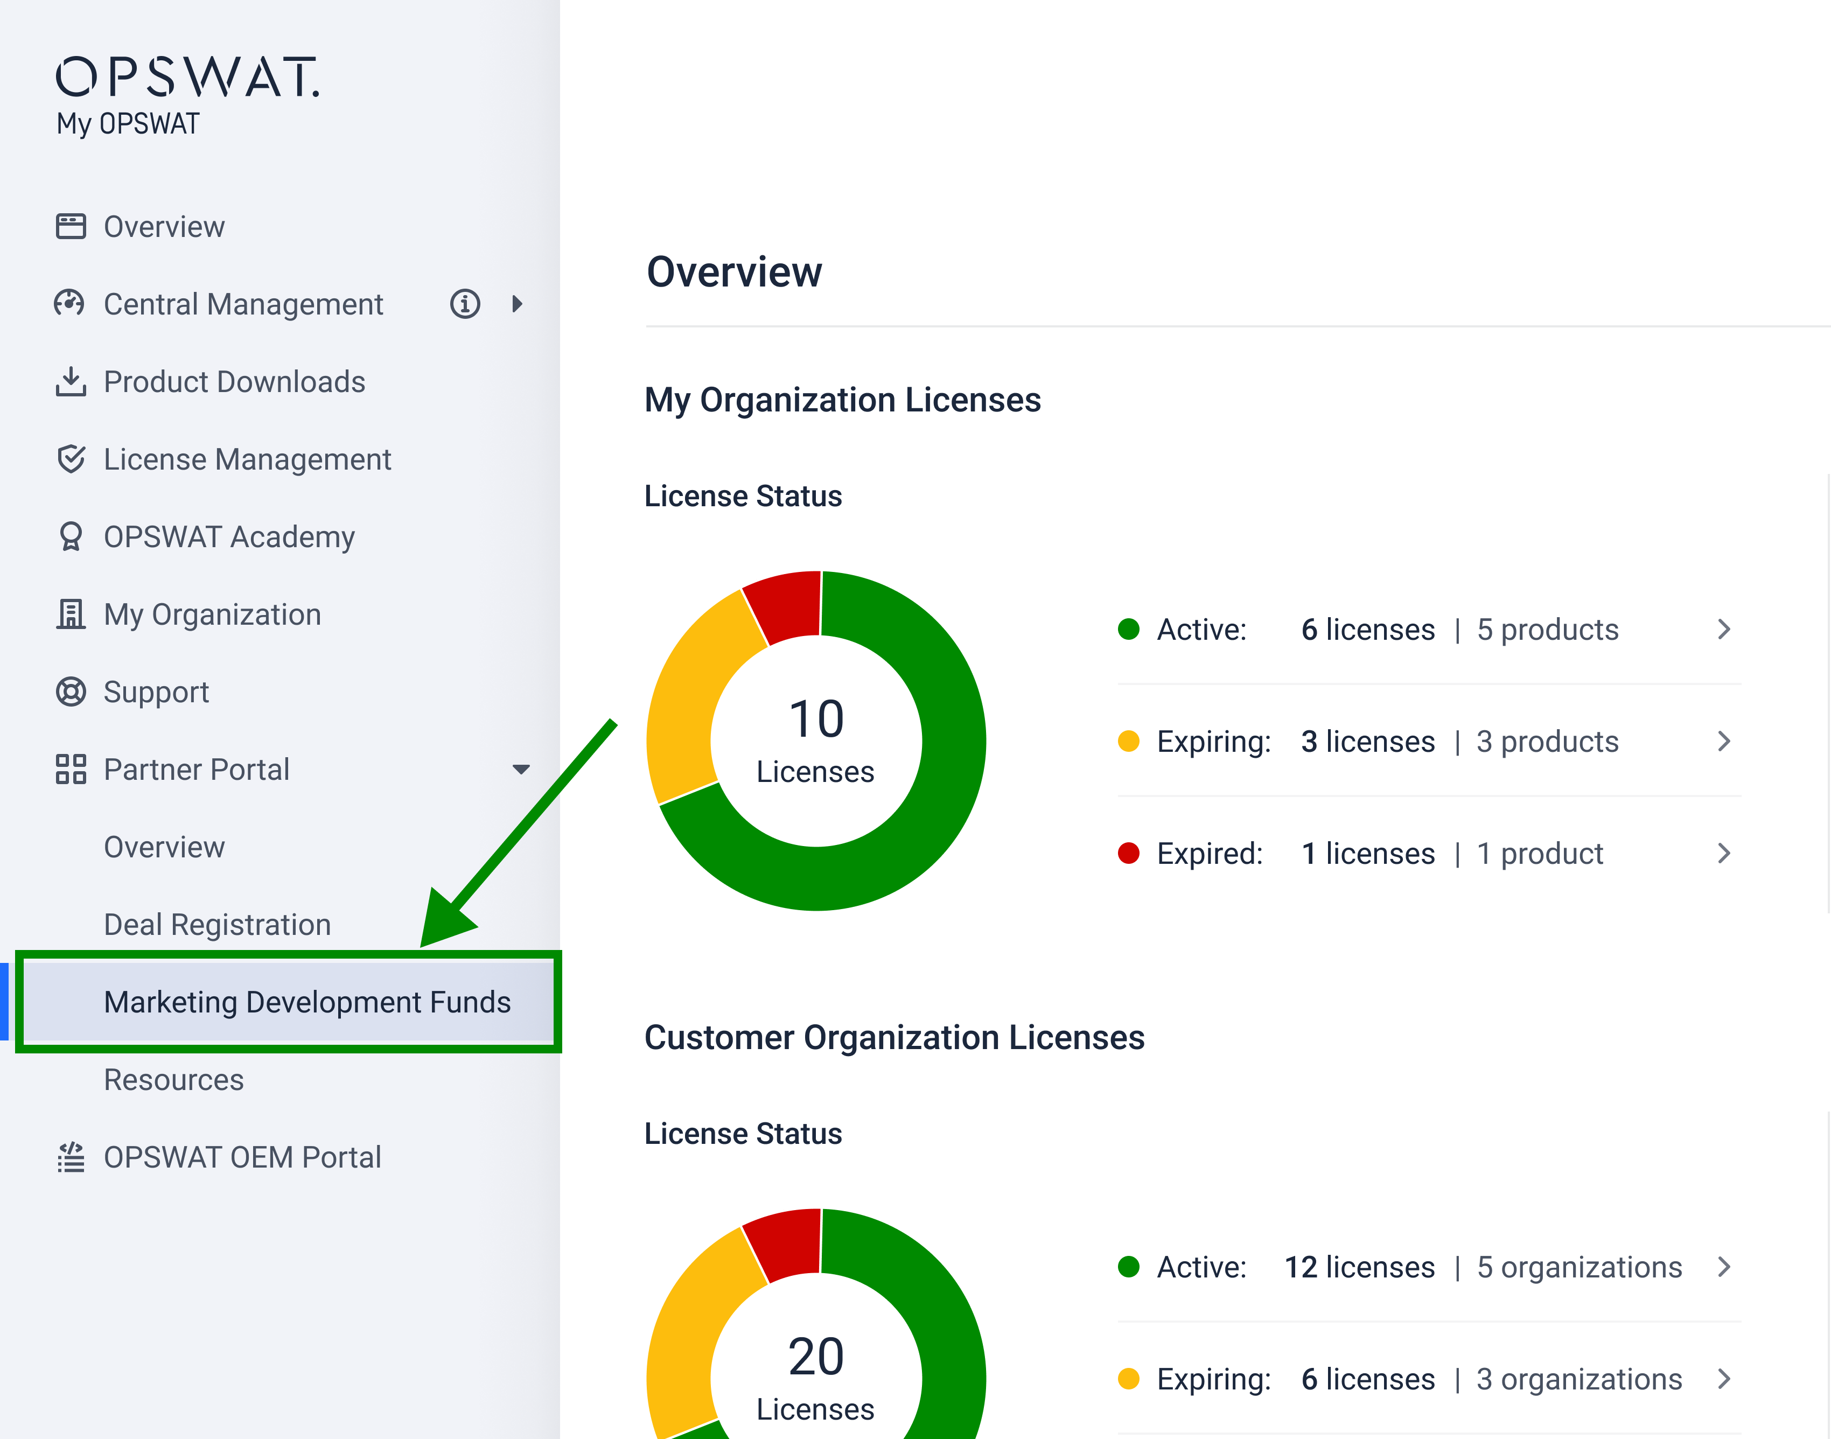Go to Partner Portal Resources

(x=173, y=1079)
